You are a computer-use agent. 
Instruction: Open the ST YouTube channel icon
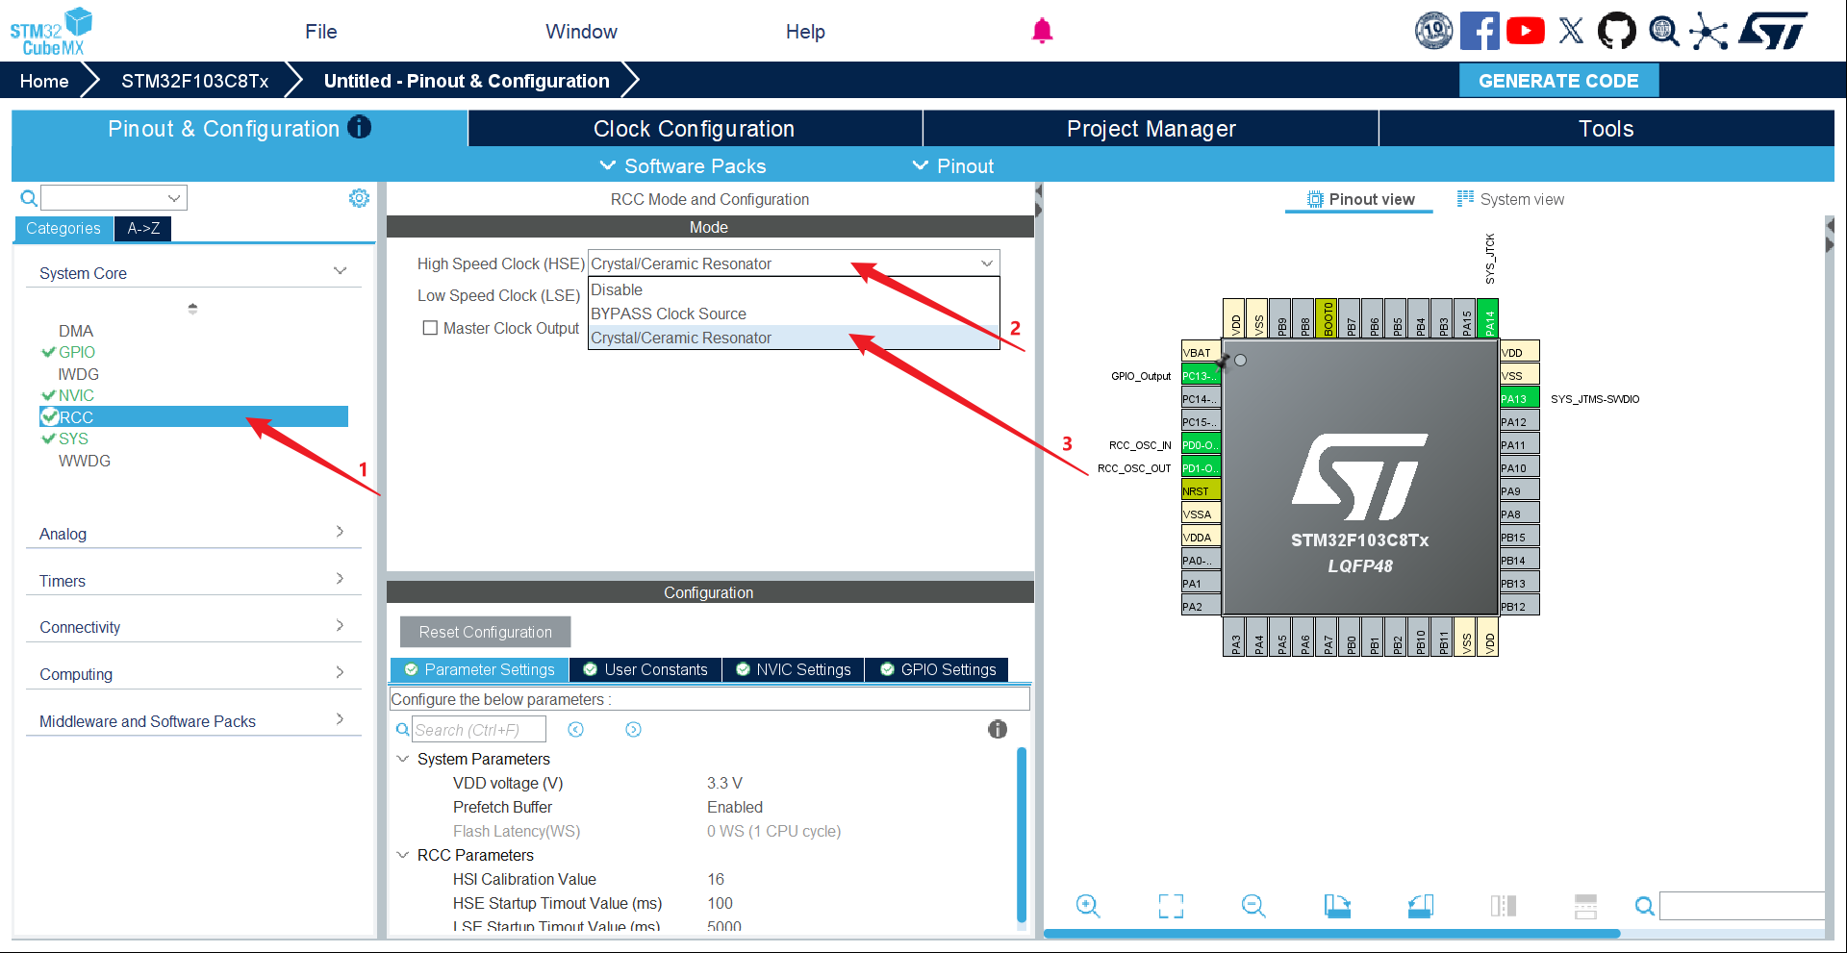(1526, 31)
